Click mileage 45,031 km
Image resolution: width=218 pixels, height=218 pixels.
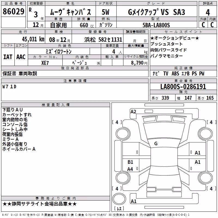click(x=33, y=39)
